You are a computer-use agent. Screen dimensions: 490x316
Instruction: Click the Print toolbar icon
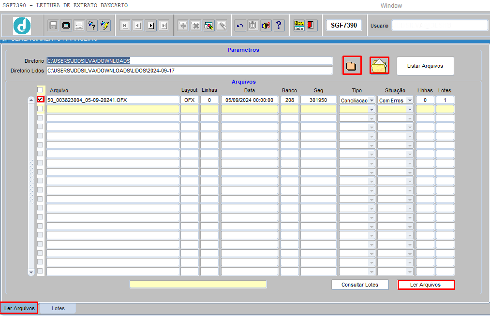pyautogui.click(x=78, y=26)
